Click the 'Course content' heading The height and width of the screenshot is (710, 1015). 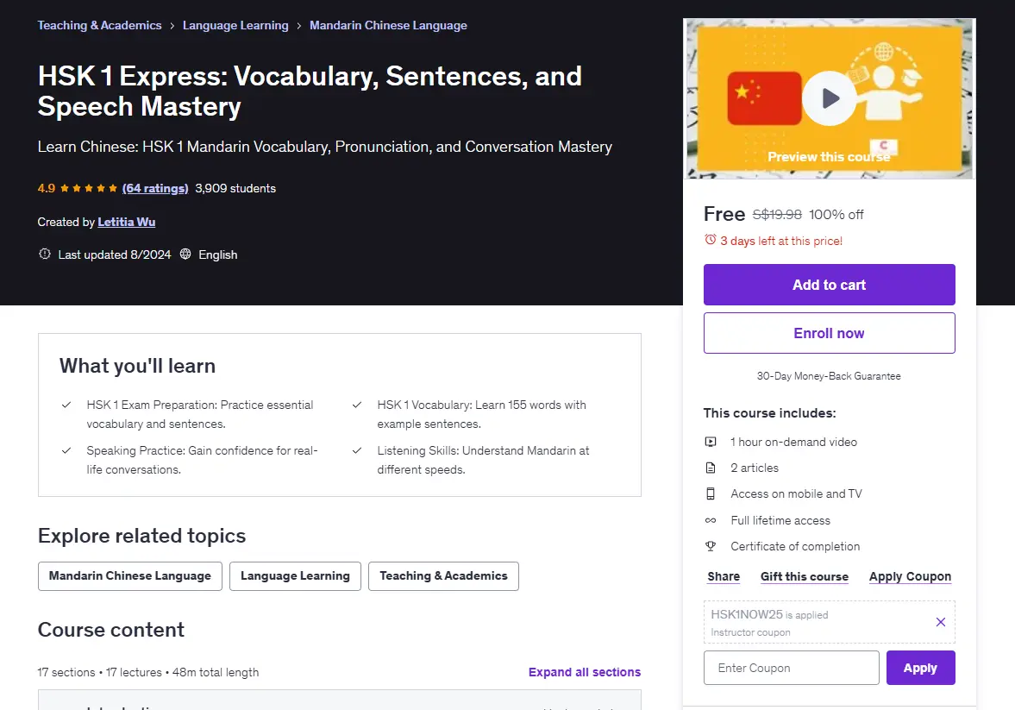pyautogui.click(x=110, y=630)
